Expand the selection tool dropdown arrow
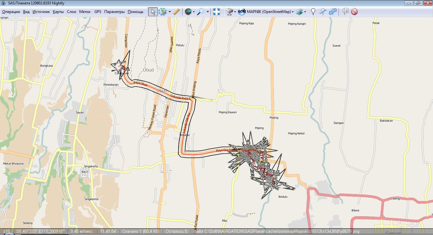This screenshot has width=433, height=235. [170, 12]
